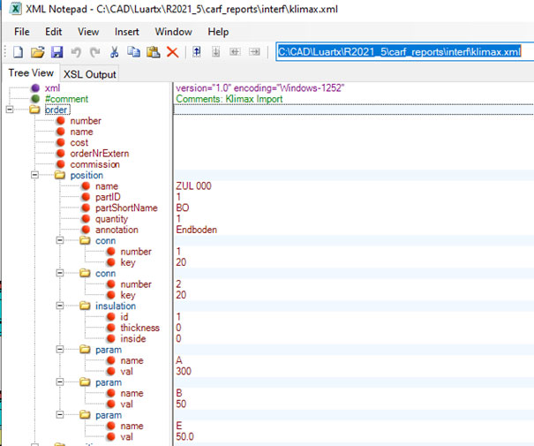Click red dot icon beside annotation

click(x=86, y=230)
